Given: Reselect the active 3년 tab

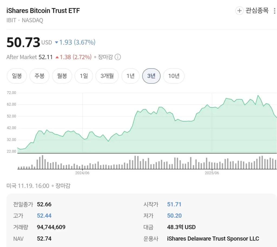Looking at the screenshot, I should 151,76.
